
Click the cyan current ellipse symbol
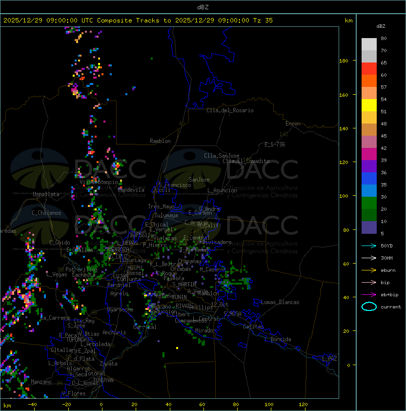[369, 307]
